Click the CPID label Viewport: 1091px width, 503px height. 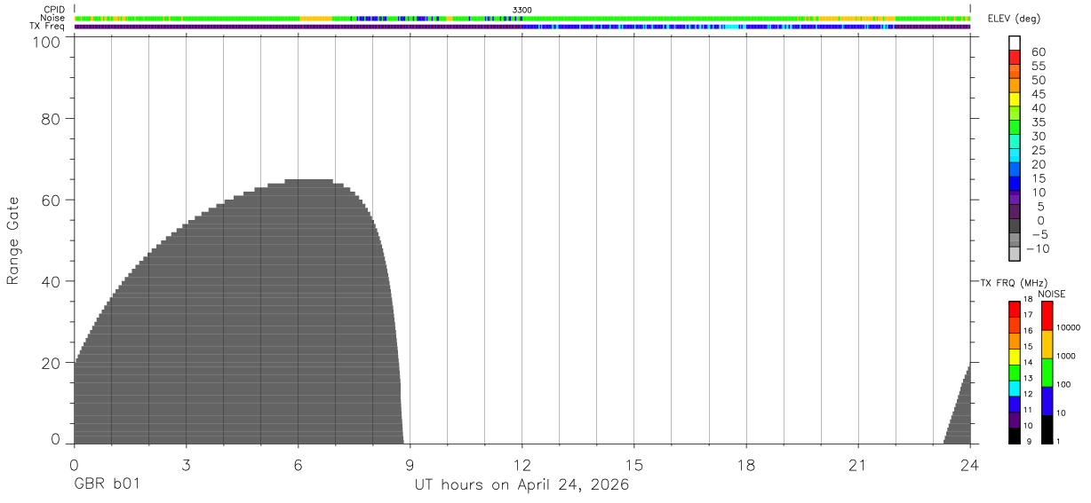click(54, 10)
